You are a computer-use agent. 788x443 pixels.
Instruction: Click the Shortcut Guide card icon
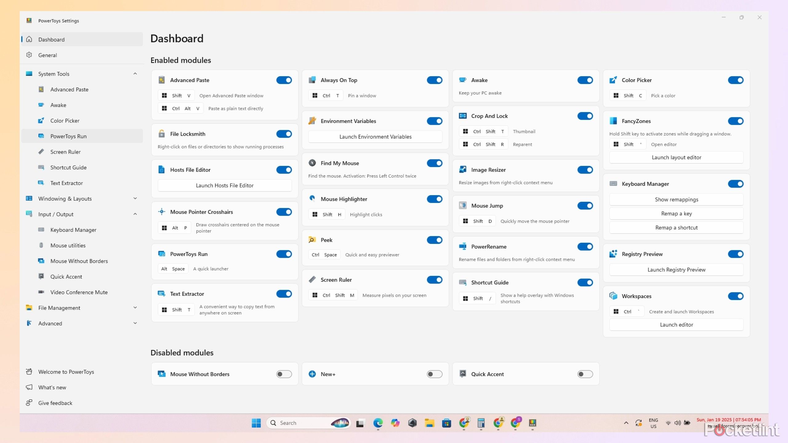pos(463,282)
